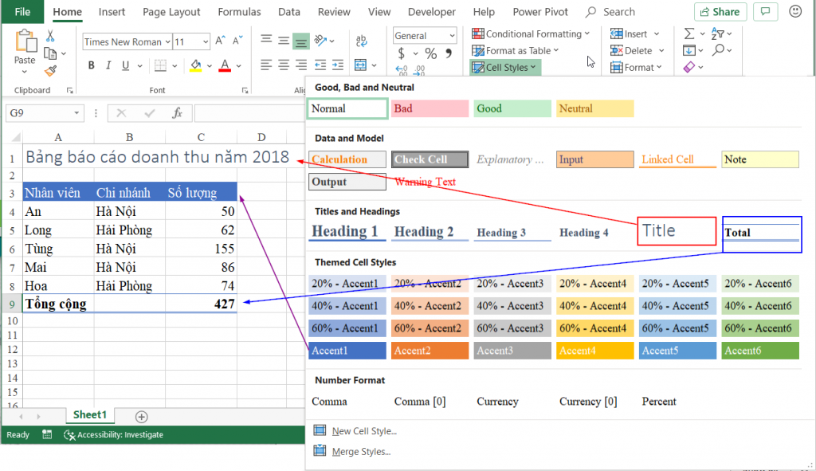Apply the Total cell style

coord(761,233)
